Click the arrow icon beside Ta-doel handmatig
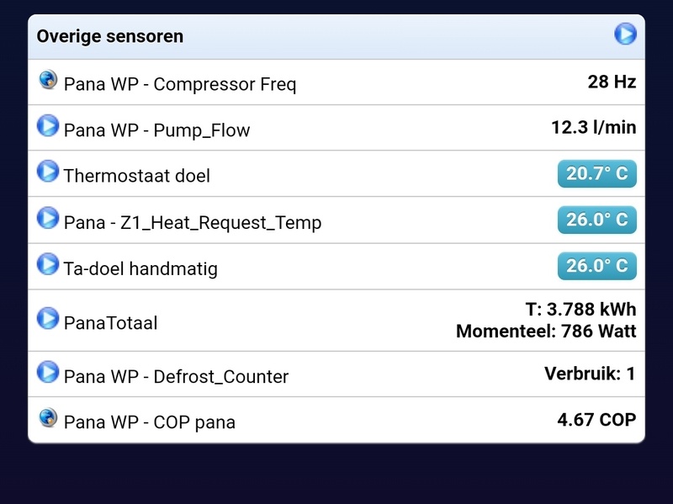 click(48, 264)
